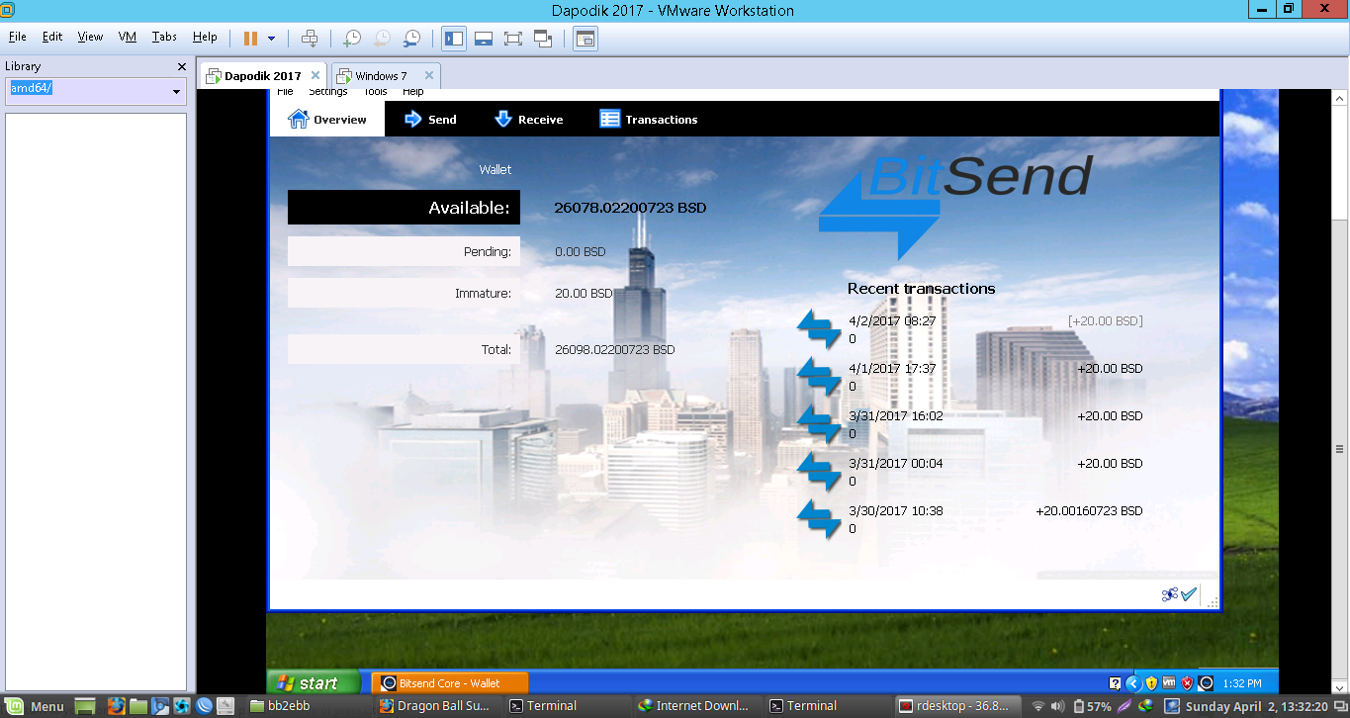Click the show desktop panel icon

[x=85, y=706]
